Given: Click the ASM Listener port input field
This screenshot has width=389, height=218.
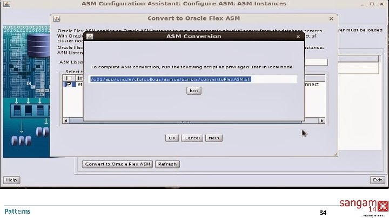Looking at the screenshot, I should (x=316, y=62).
